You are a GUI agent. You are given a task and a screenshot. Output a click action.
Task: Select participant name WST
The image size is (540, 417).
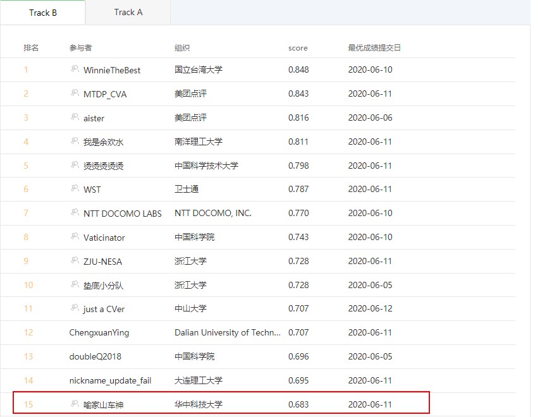[92, 190]
